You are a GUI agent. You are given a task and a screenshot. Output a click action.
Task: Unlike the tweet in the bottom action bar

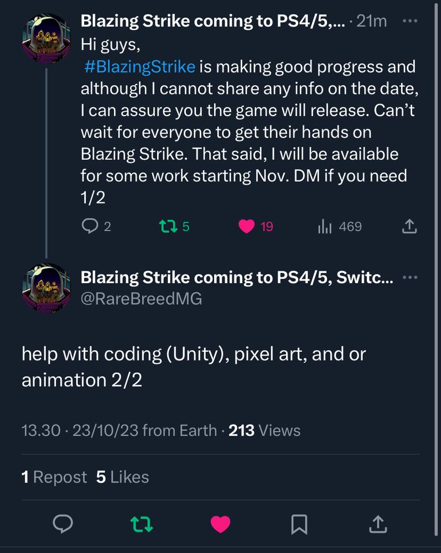pos(220,523)
